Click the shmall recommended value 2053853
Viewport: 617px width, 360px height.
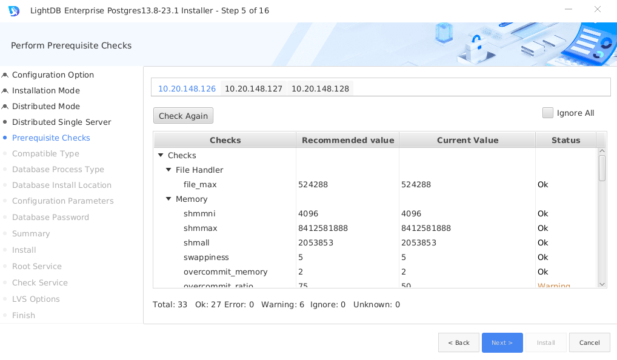pyautogui.click(x=316, y=242)
